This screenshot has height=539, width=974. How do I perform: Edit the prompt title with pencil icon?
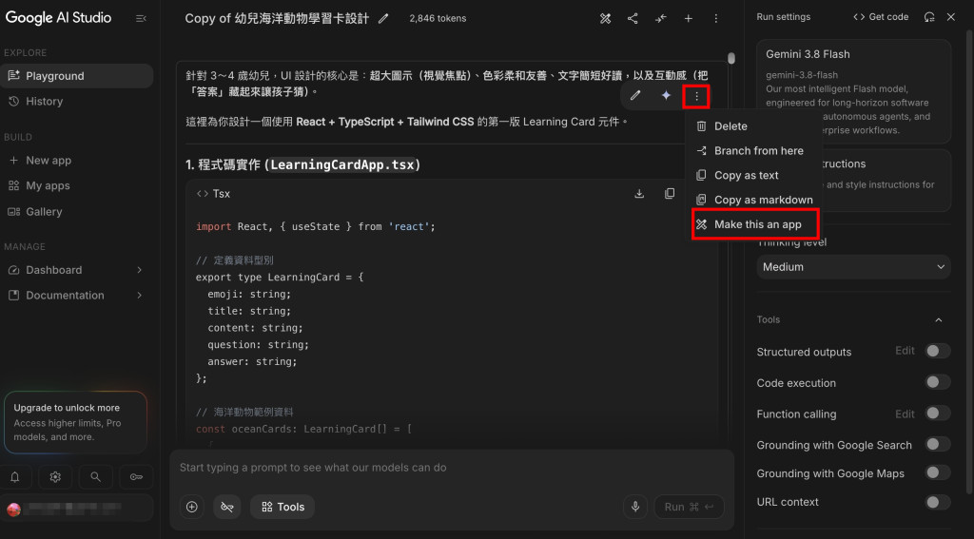383,19
